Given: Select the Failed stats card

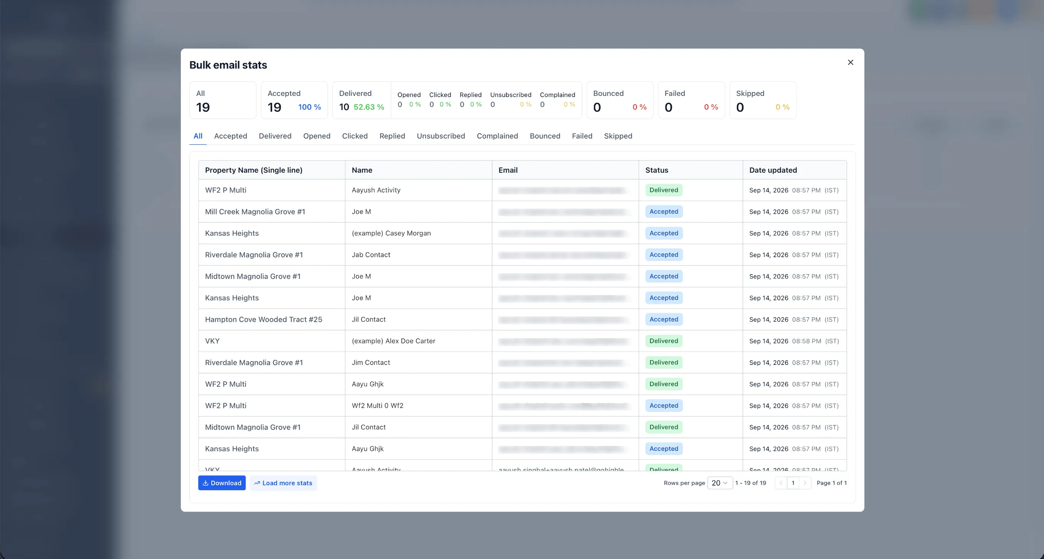Looking at the screenshot, I should [691, 100].
